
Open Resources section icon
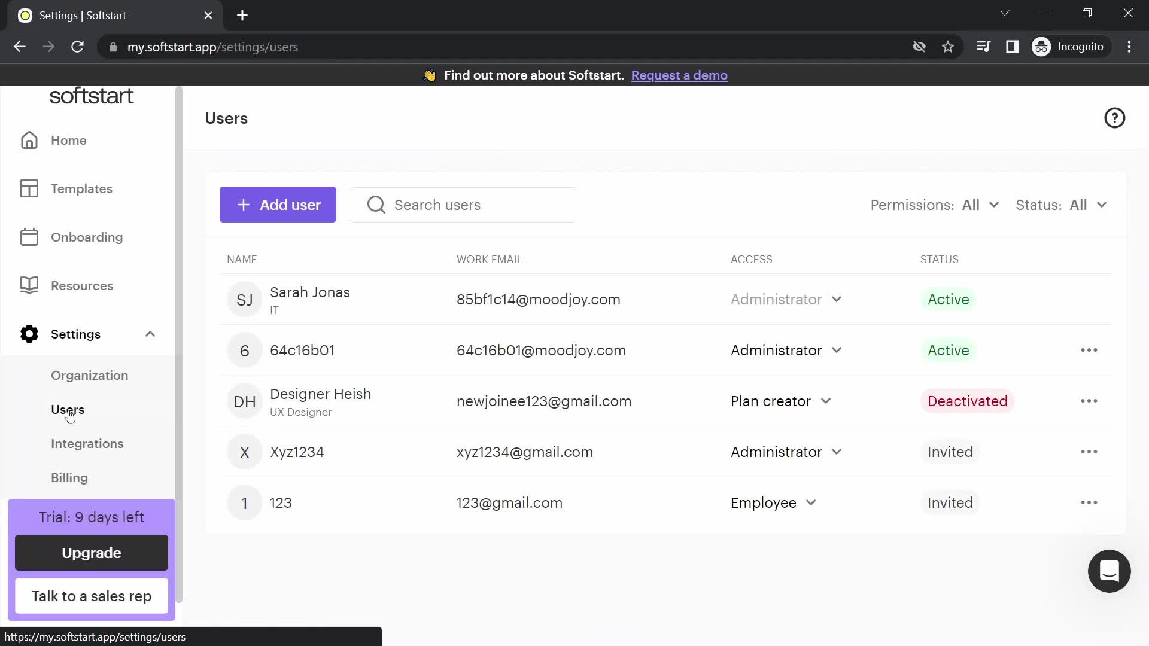pyautogui.click(x=29, y=285)
